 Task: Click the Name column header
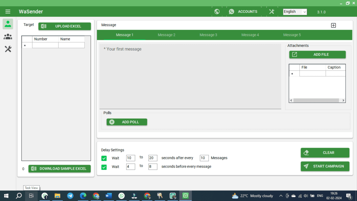coord(71,39)
